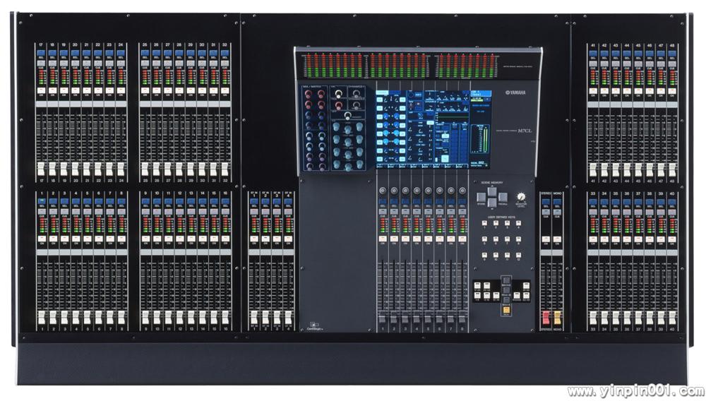Click the channel 1 fader cap
The image size is (706, 401).
pos(42,316)
